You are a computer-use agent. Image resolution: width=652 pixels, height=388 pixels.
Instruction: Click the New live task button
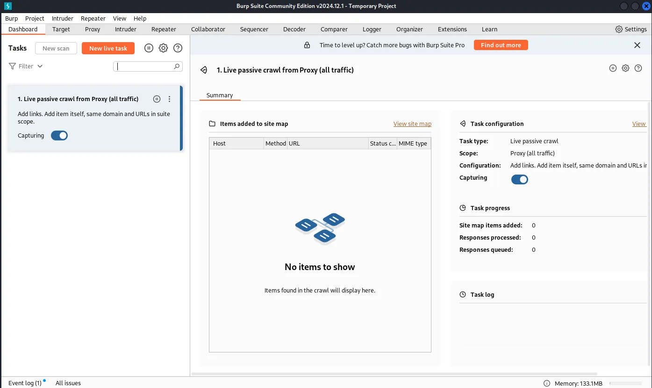[x=108, y=48]
